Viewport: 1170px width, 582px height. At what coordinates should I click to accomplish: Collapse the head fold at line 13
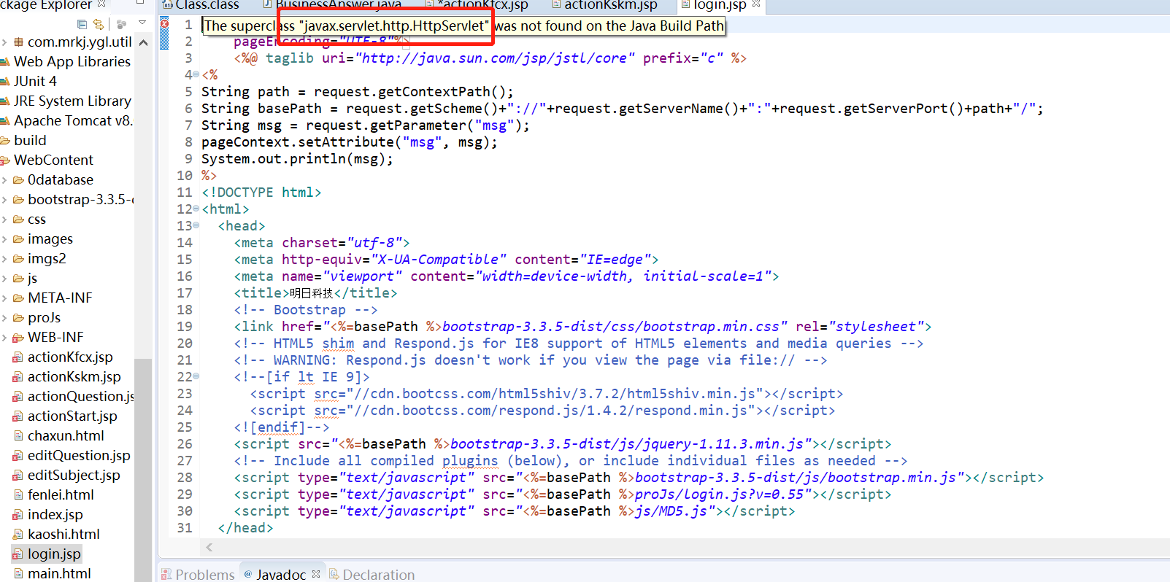pyautogui.click(x=196, y=225)
